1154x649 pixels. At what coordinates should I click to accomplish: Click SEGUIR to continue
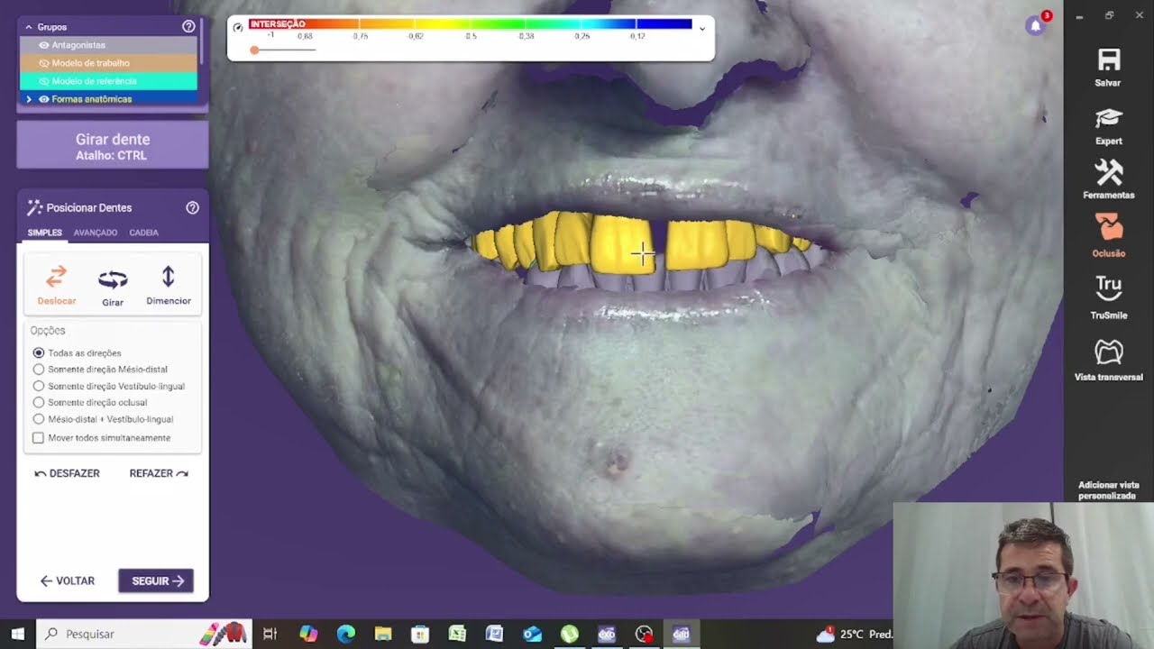tap(156, 581)
